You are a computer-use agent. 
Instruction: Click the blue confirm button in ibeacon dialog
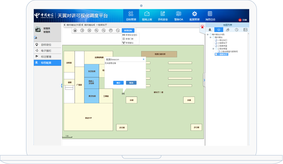click(118, 83)
